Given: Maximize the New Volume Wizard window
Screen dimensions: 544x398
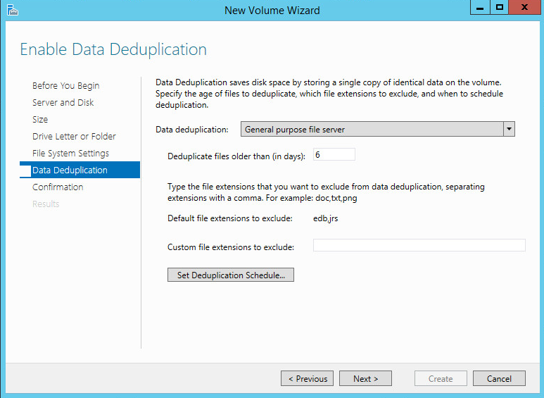Looking at the screenshot, I should pos(499,8).
